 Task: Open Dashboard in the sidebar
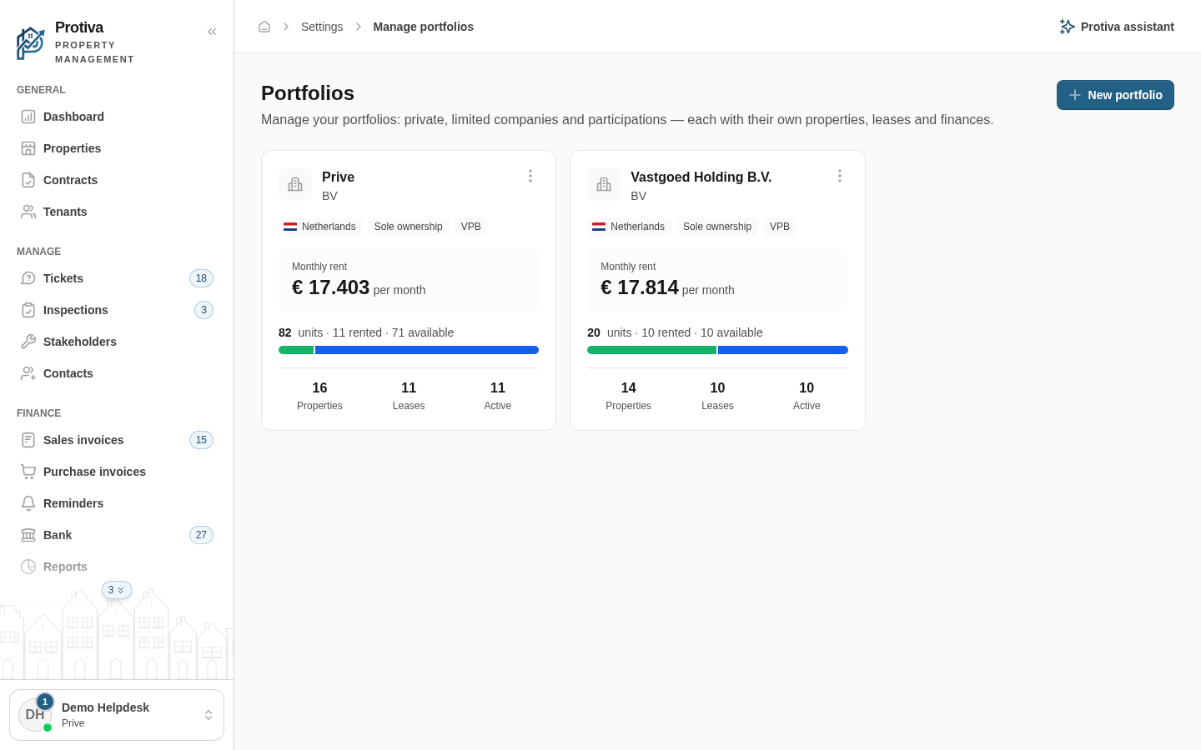pos(117,117)
